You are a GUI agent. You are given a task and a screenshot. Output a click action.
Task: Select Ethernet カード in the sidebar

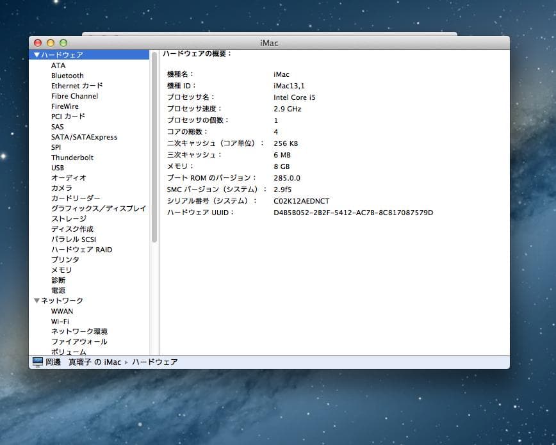pyautogui.click(x=77, y=85)
